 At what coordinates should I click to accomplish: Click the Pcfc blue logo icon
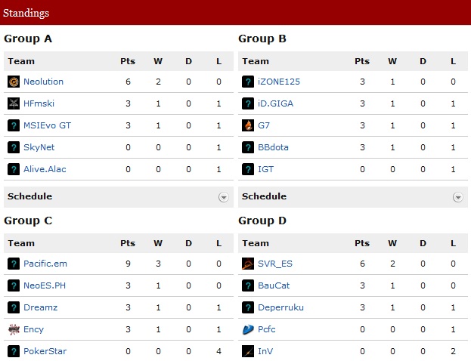248,329
